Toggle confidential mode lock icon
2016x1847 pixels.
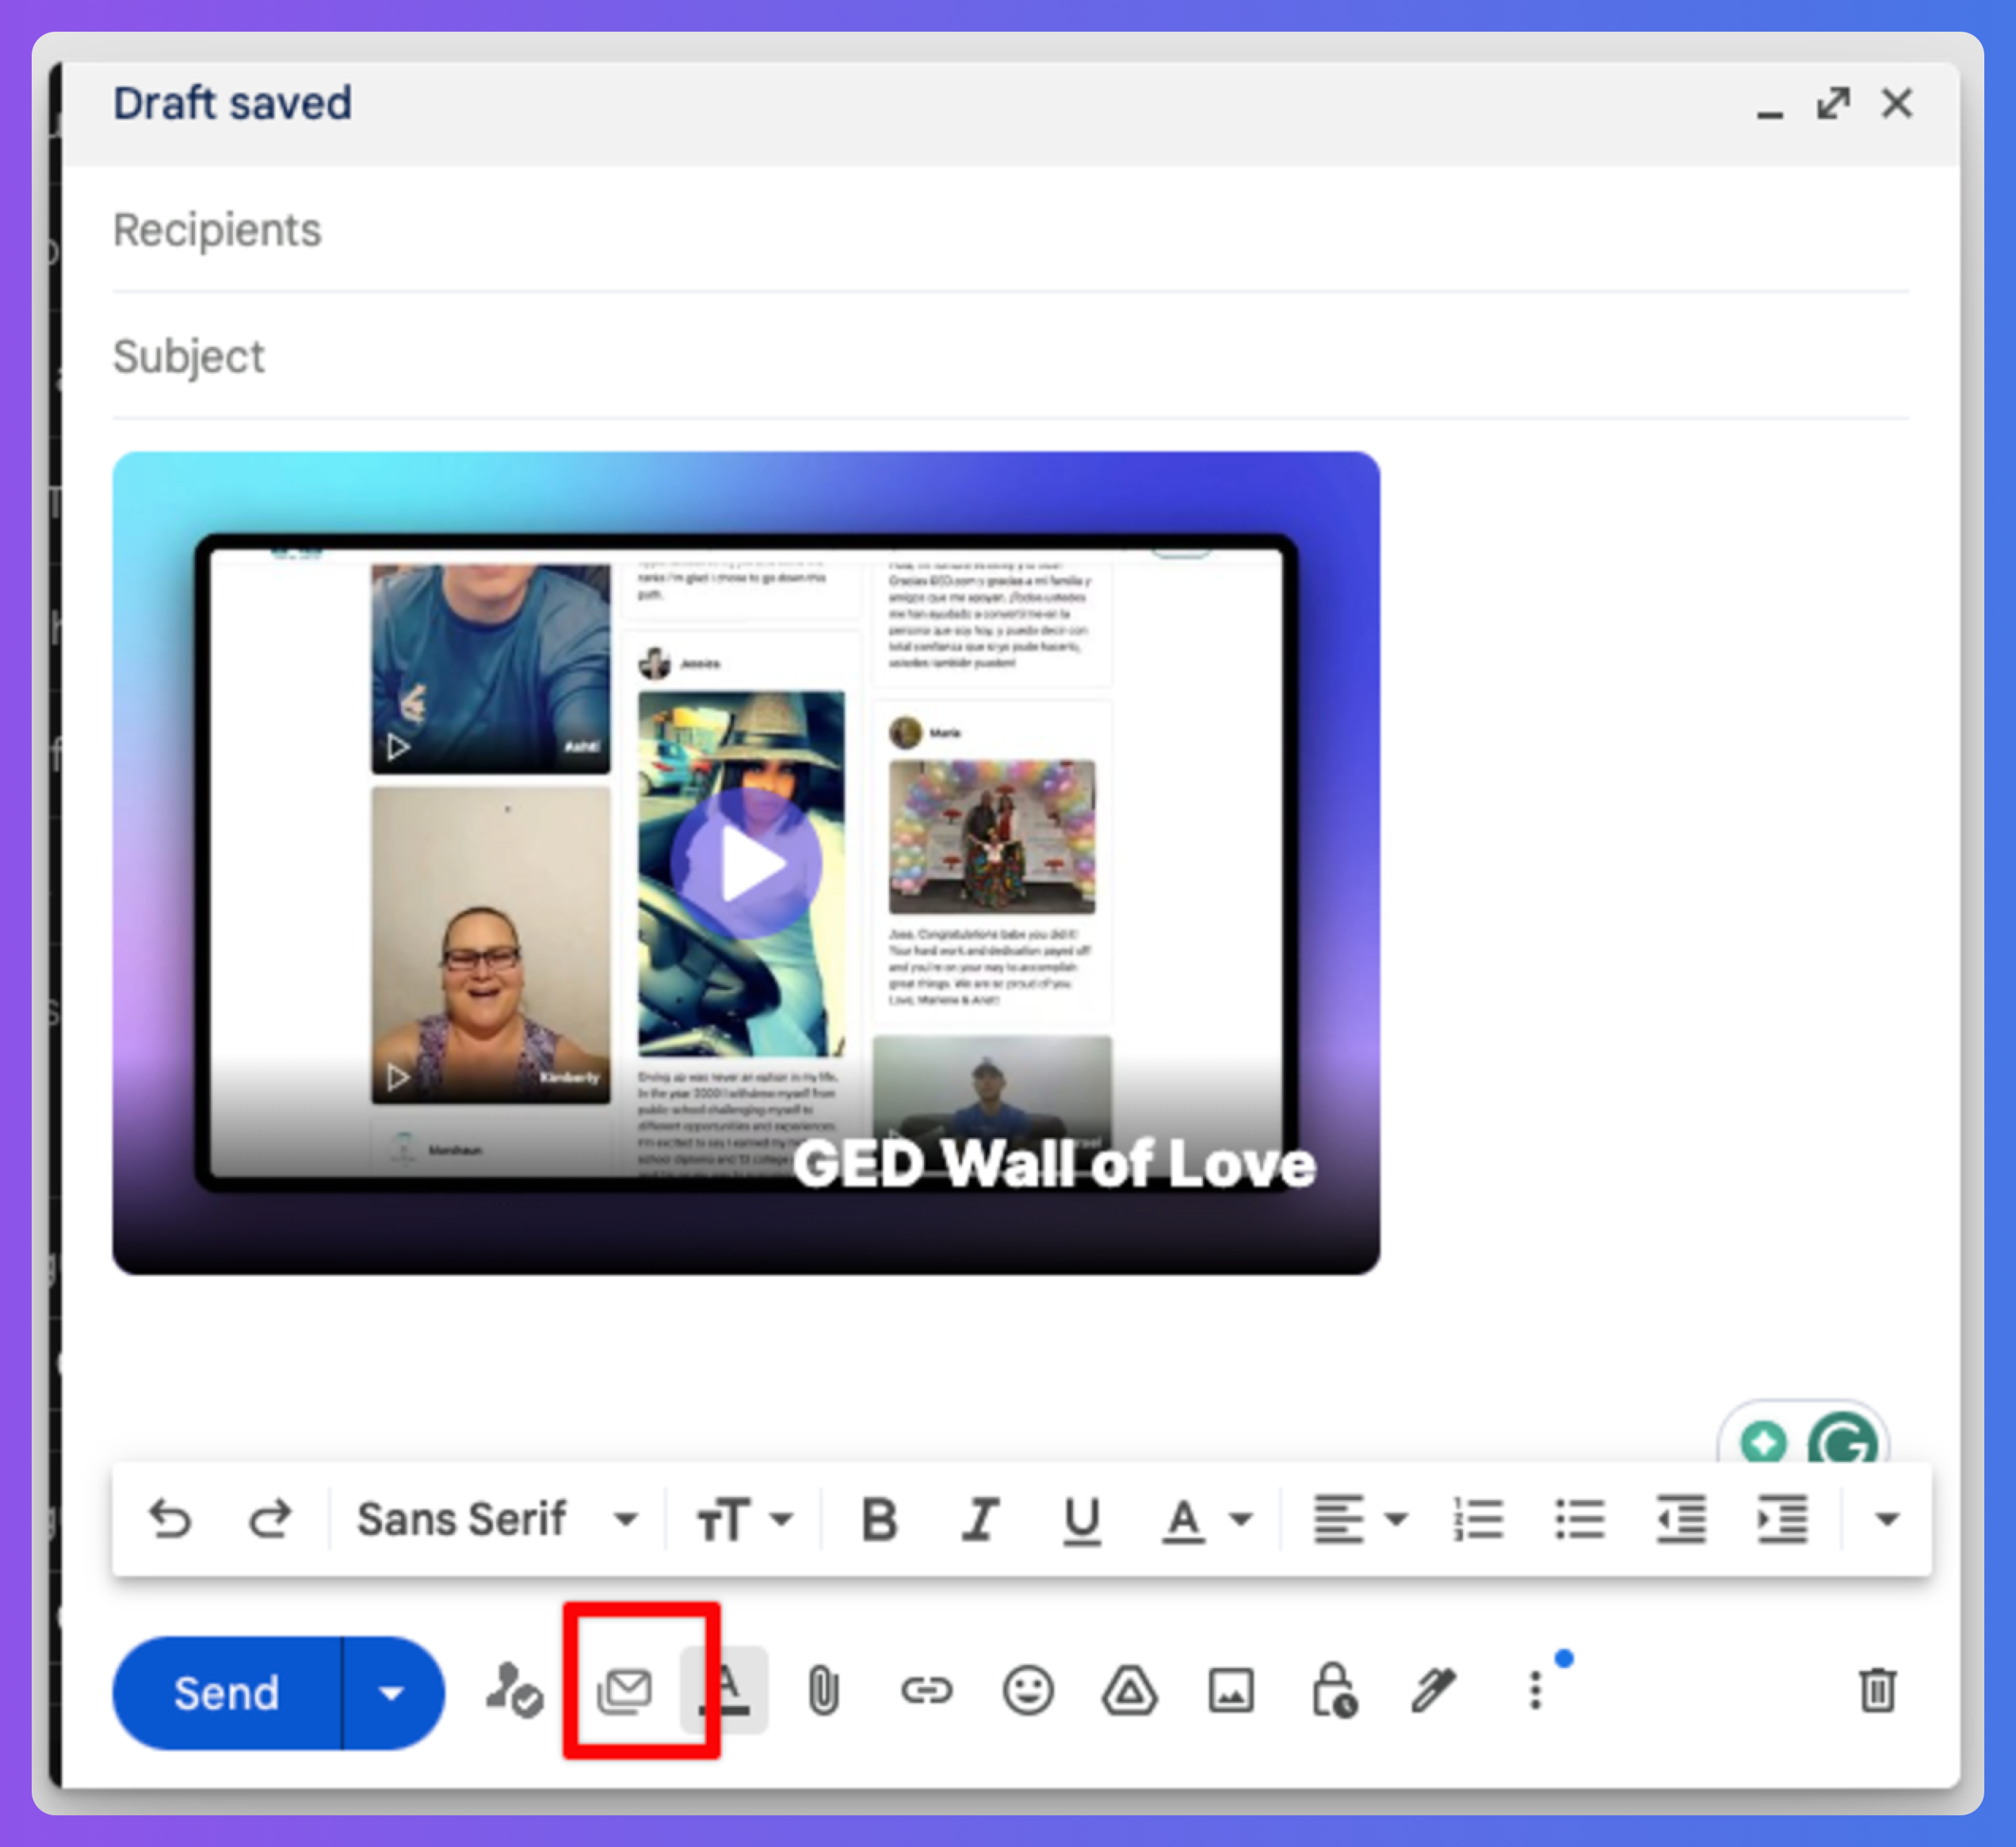(1334, 1691)
